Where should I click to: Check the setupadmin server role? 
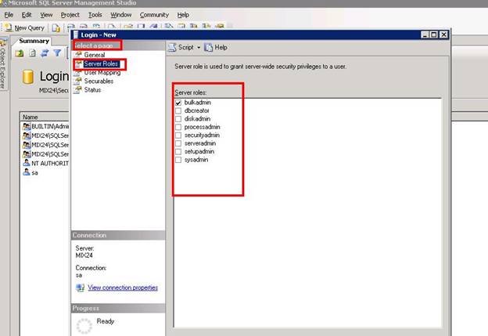click(178, 151)
